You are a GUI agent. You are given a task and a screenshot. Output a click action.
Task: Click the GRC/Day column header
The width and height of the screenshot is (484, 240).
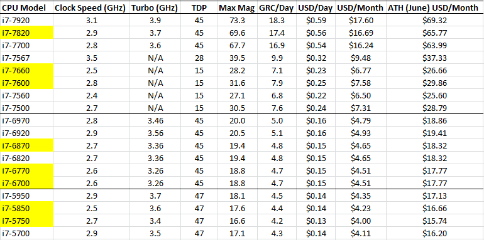click(277, 8)
